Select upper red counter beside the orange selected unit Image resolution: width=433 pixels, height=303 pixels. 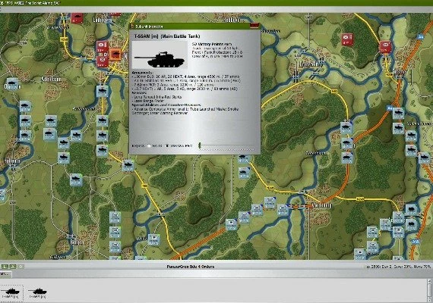click(x=103, y=46)
